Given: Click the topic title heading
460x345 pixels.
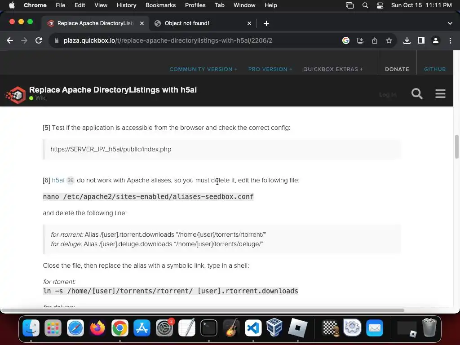Looking at the screenshot, I should pos(113,90).
